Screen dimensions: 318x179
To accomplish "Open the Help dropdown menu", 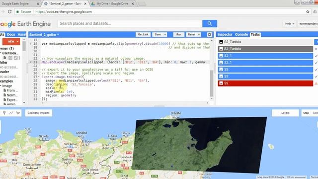I will [289, 24].
